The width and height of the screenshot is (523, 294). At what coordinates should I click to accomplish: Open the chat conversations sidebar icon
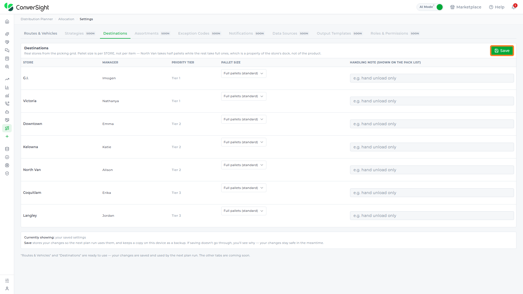7,50
